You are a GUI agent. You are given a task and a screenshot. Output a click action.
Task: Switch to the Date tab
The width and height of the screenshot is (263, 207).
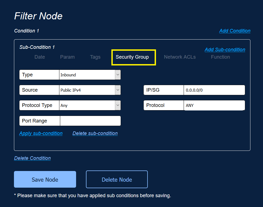point(40,57)
